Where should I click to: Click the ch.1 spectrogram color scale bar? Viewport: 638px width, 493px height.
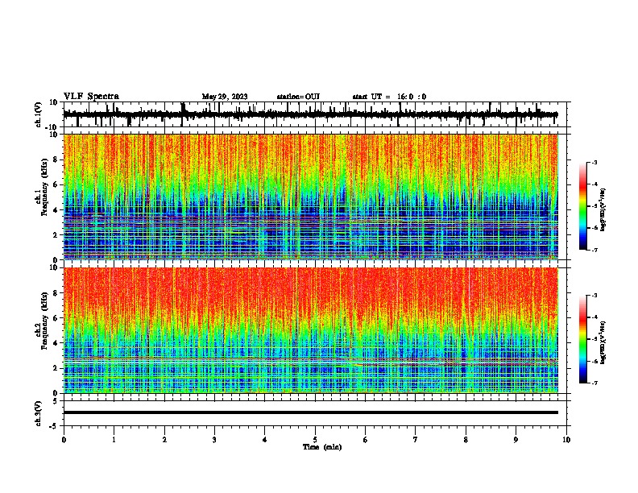[583, 206]
